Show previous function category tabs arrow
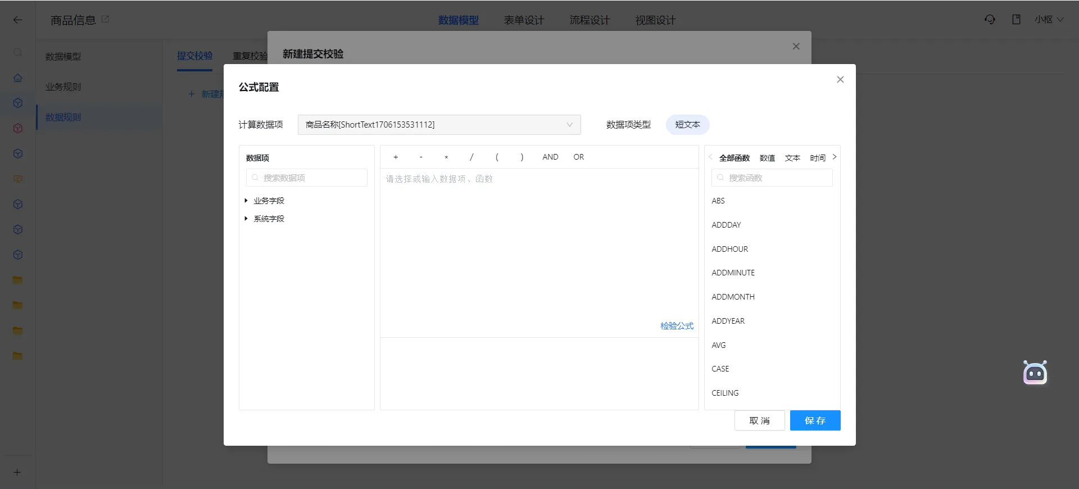The image size is (1079, 489). tap(710, 157)
